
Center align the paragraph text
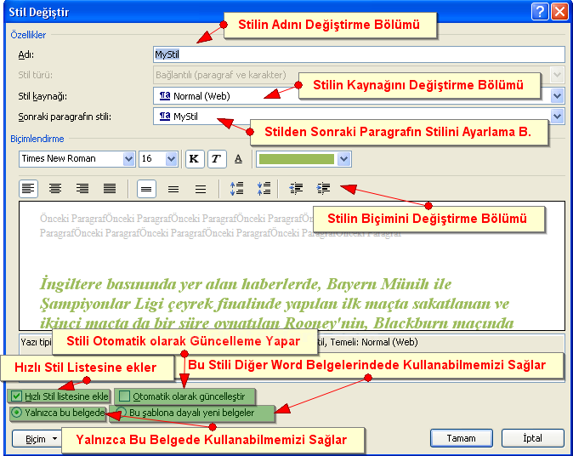(56, 189)
